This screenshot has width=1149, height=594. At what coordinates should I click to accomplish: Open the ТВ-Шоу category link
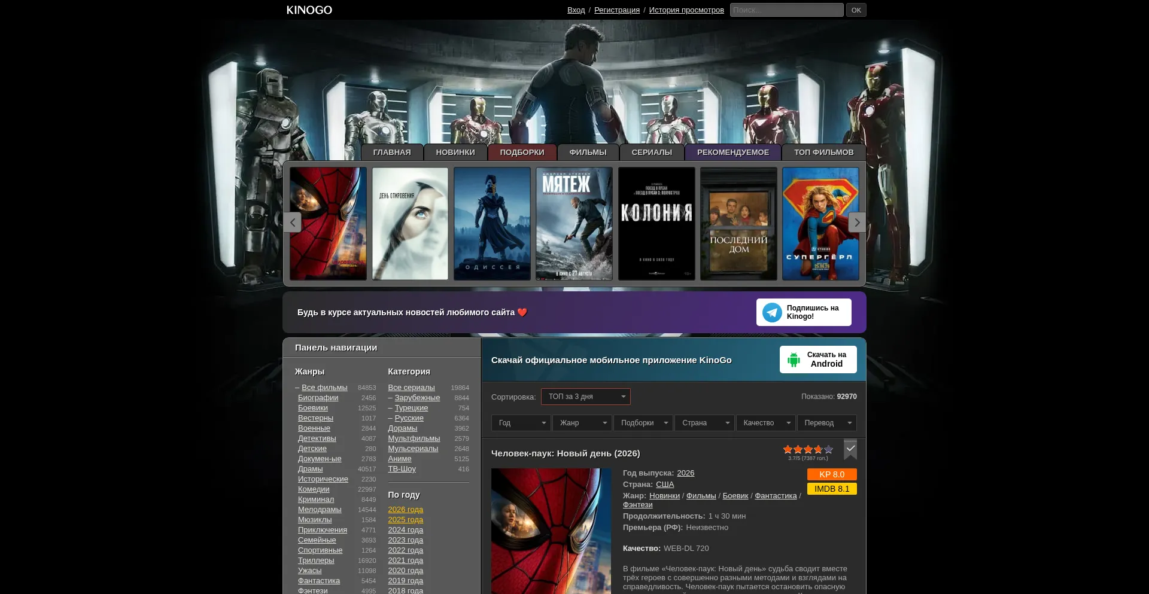[x=402, y=469]
